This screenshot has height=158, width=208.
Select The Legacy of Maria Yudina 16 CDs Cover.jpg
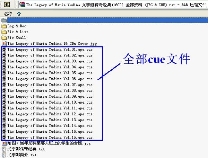(52, 44)
